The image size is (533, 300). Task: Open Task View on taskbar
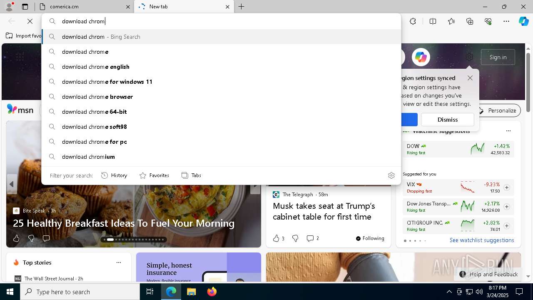coord(150,292)
